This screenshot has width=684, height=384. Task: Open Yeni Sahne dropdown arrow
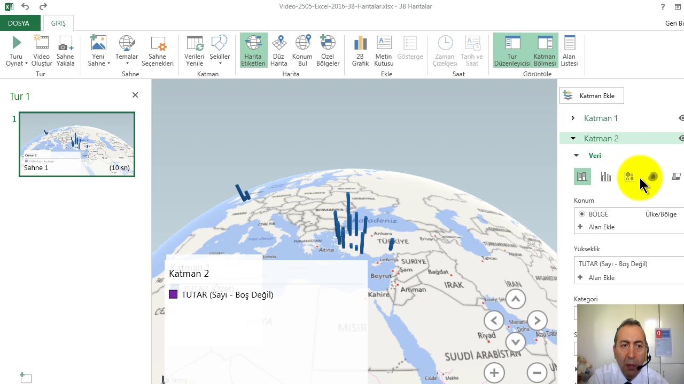click(108, 64)
